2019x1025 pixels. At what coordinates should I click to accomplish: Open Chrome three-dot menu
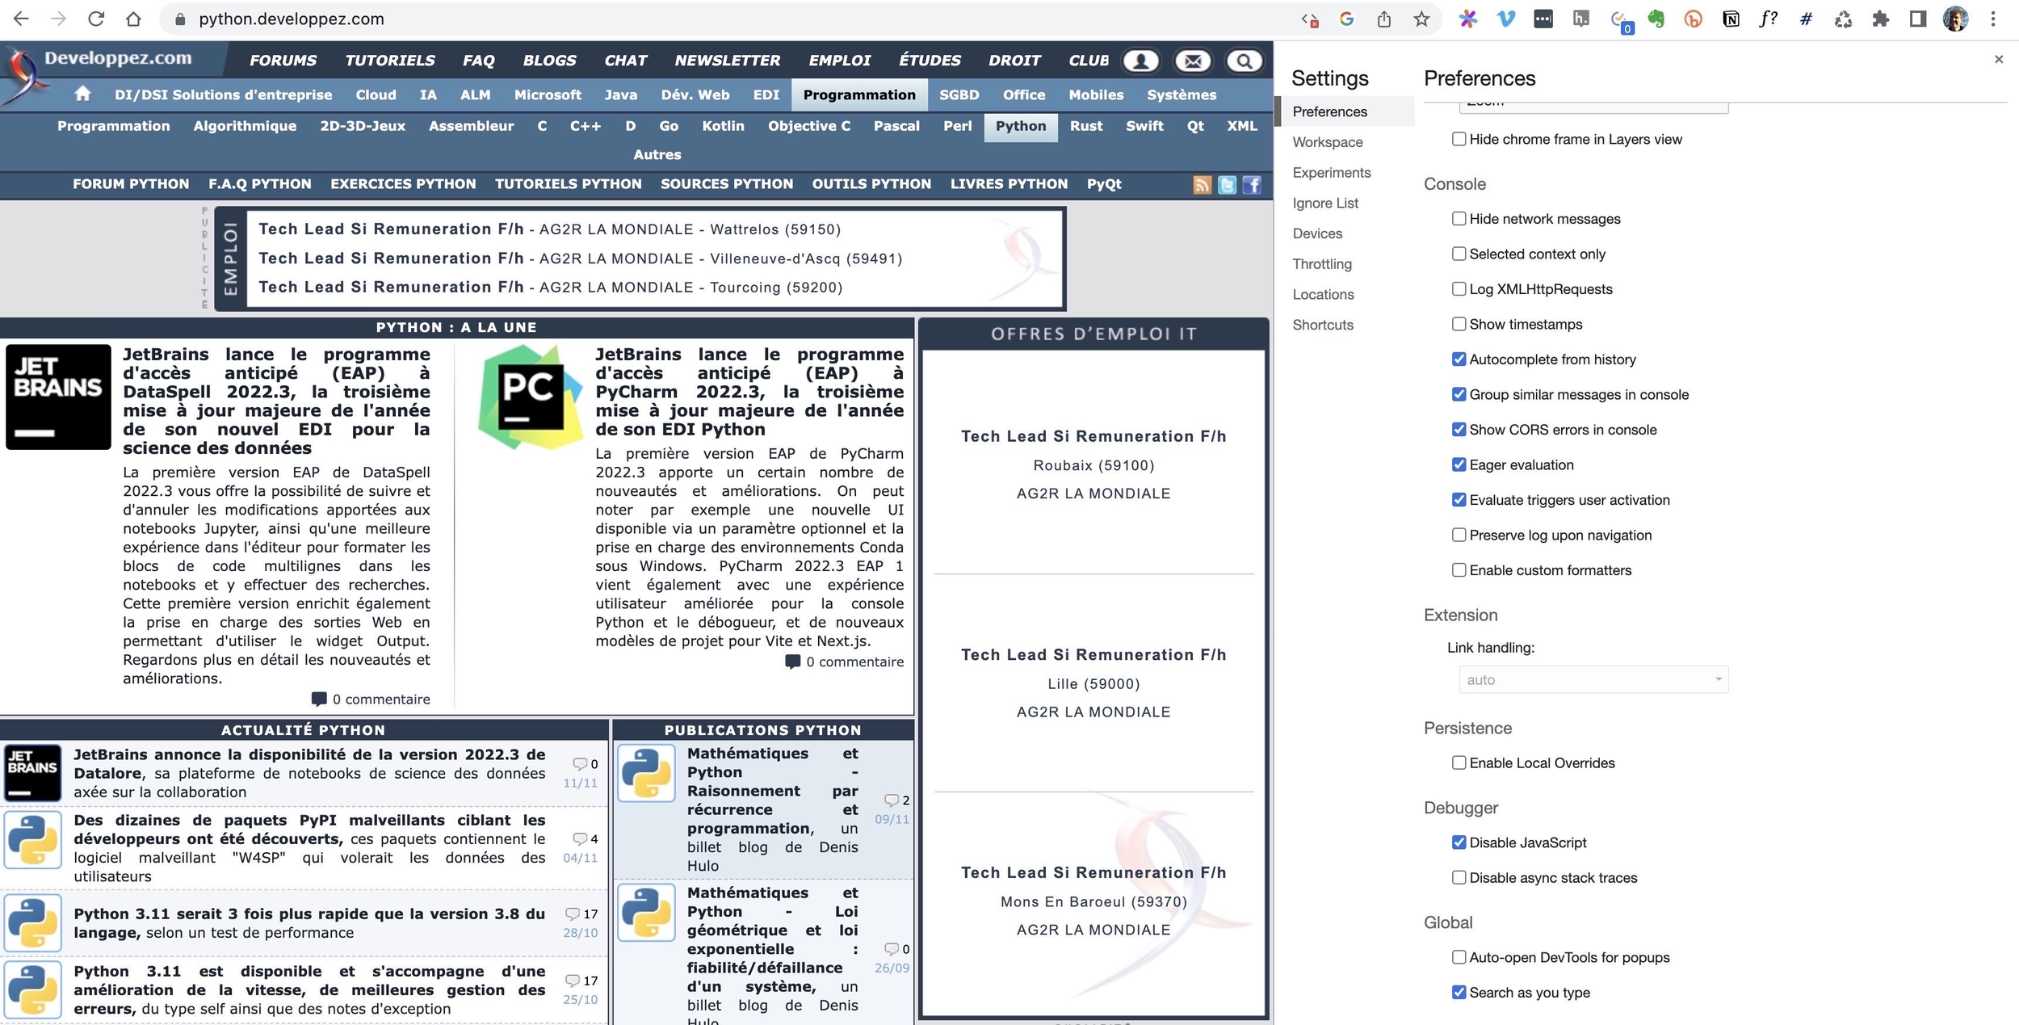(x=1993, y=19)
